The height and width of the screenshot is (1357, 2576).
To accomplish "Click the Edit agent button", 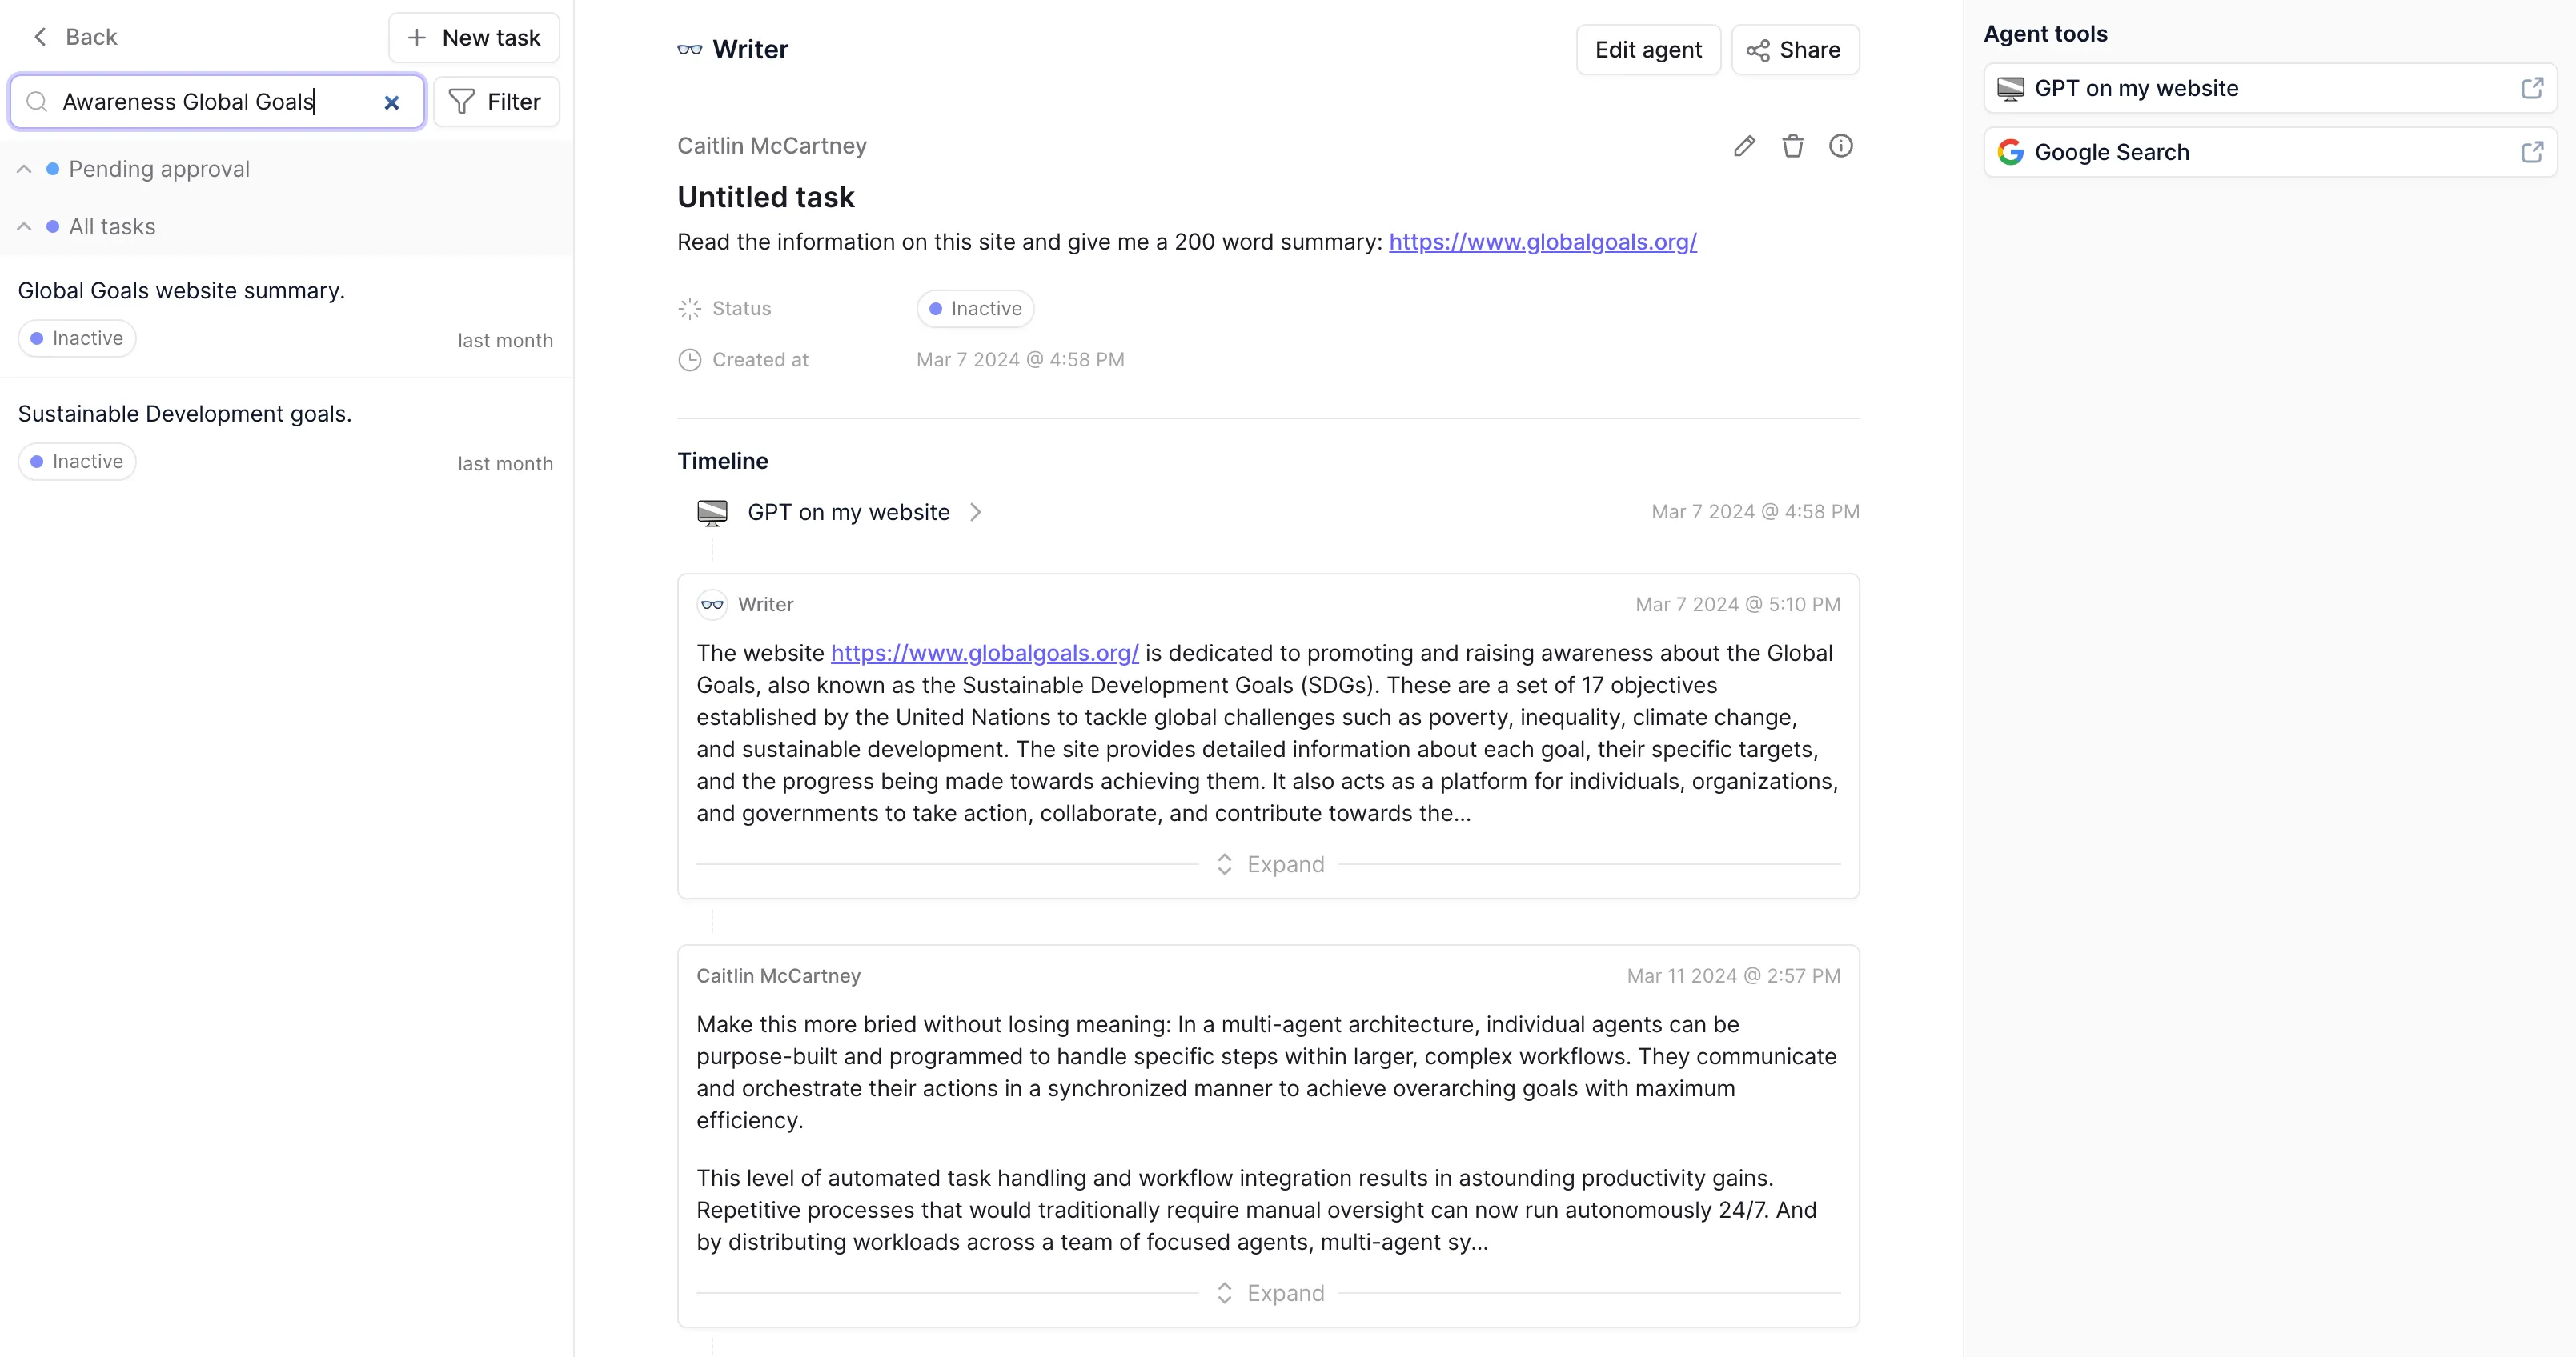I will [1647, 50].
